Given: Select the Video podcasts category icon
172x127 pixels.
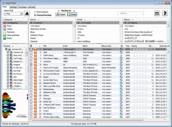Looking at the screenshot, I should tap(5, 35).
